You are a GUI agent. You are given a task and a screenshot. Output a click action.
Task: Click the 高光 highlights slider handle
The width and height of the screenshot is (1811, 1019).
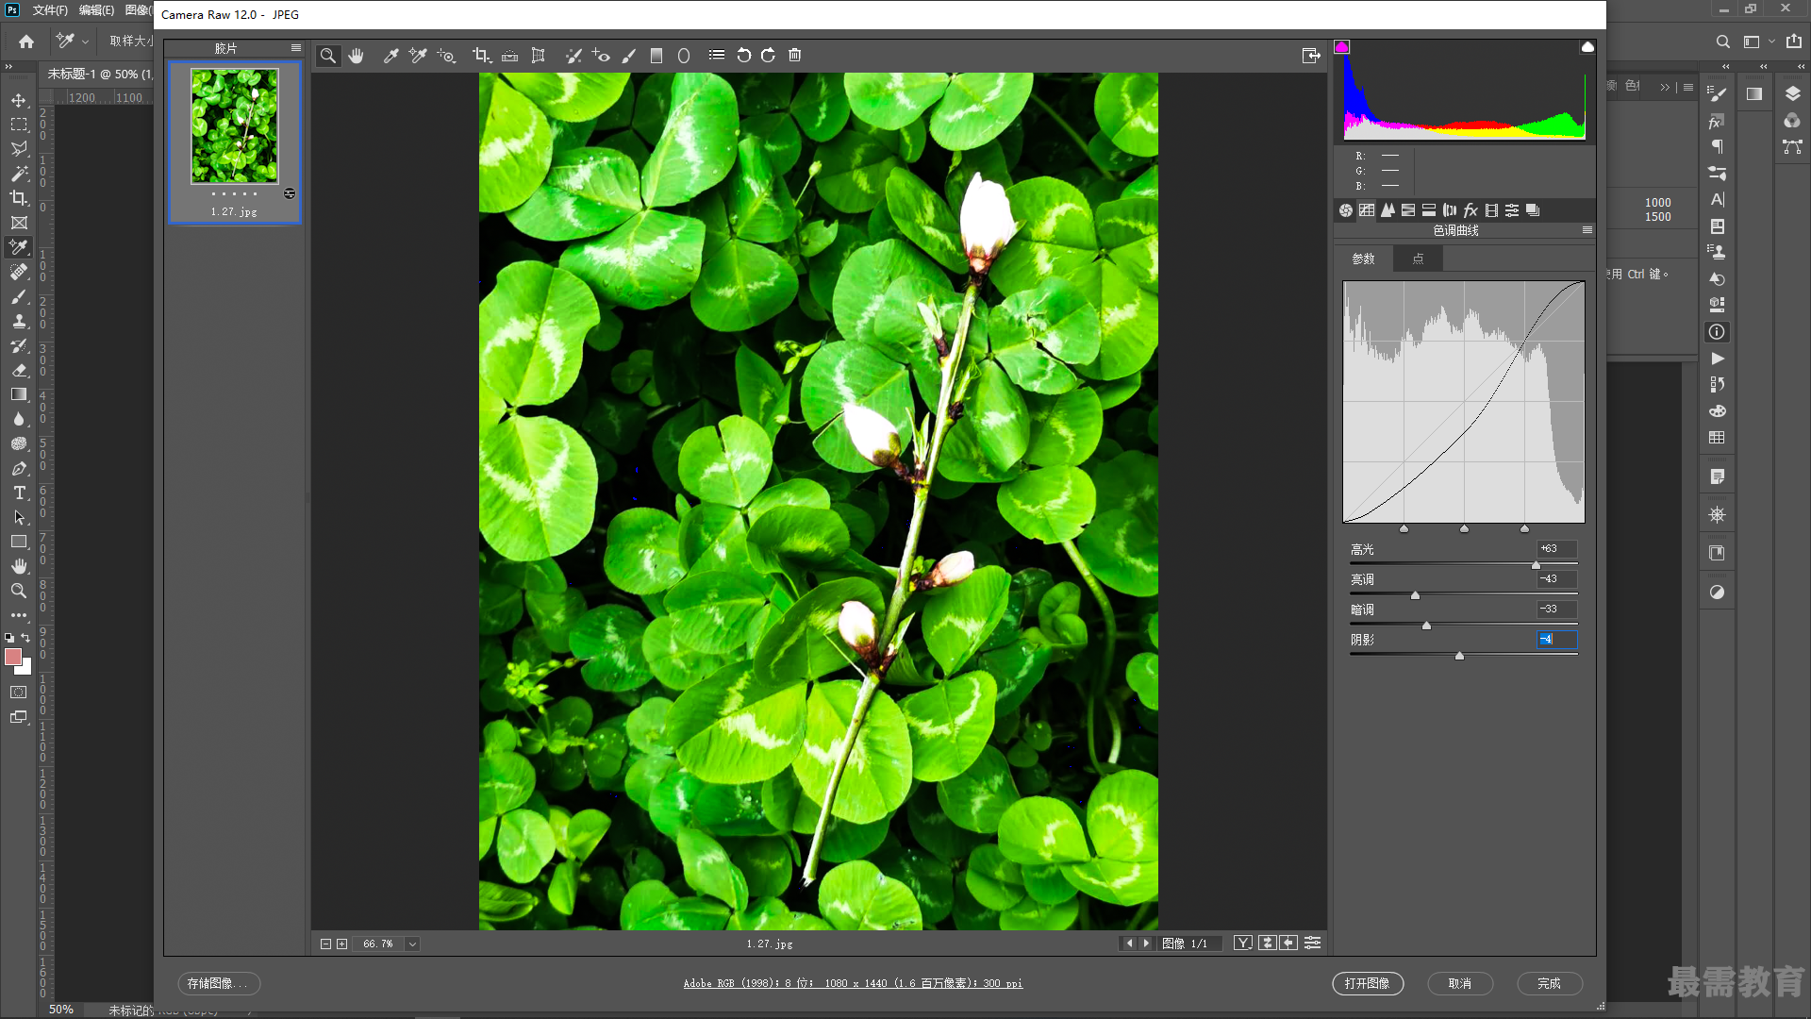pyautogui.click(x=1536, y=565)
